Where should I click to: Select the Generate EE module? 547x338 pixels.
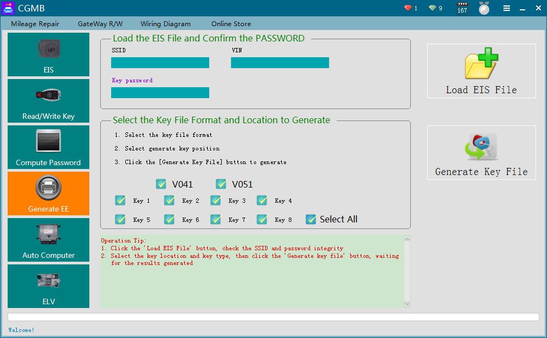click(48, 193)
